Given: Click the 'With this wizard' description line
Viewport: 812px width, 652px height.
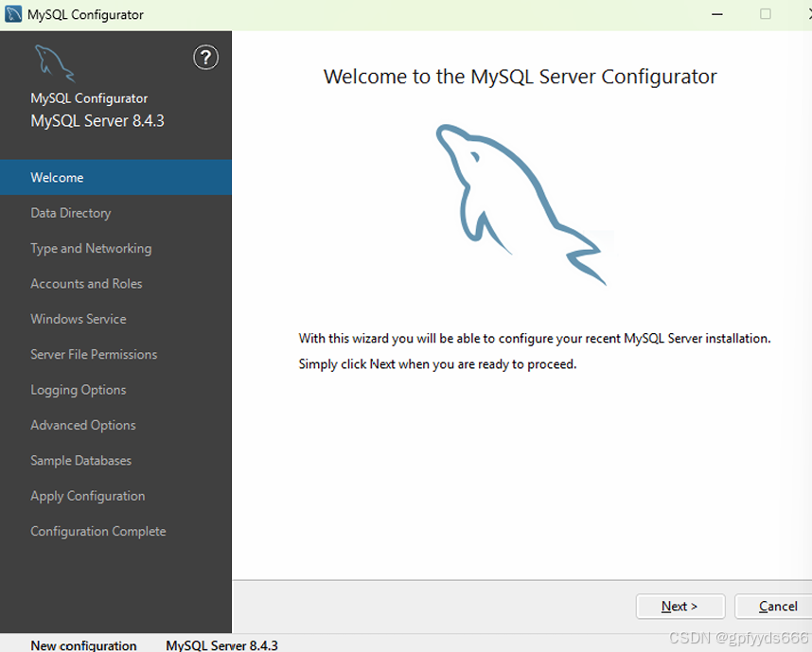Looking at the screenshot, I should click(535, 338).
